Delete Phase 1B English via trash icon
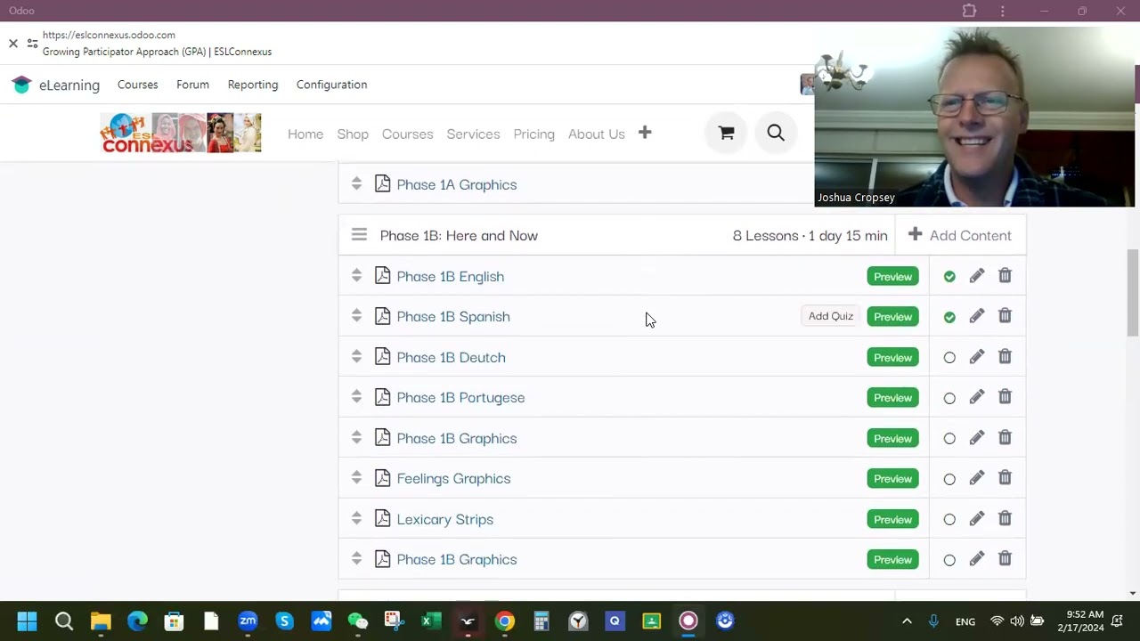 point(1005,276)
